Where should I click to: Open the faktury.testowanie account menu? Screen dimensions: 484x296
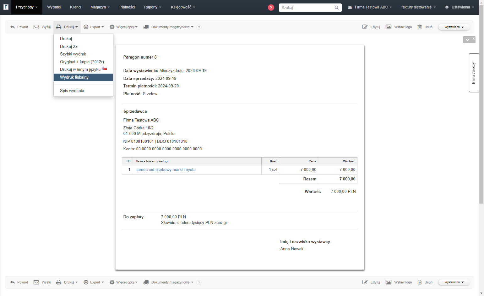click(419, 7)
